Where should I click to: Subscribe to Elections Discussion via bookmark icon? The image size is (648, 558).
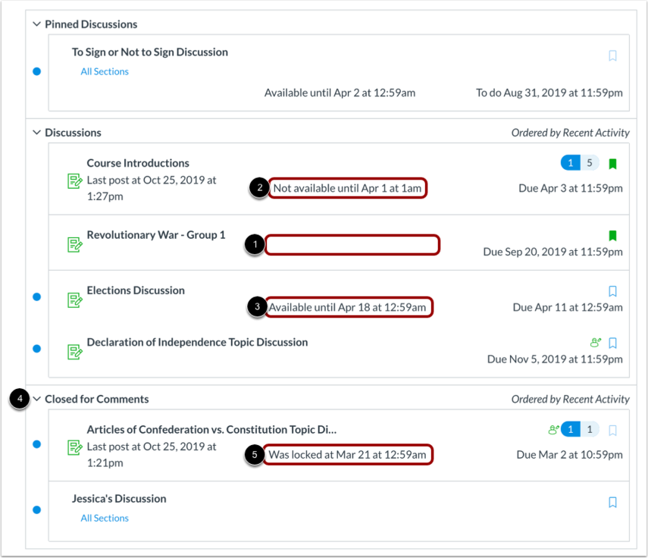[x=612, y=291]
